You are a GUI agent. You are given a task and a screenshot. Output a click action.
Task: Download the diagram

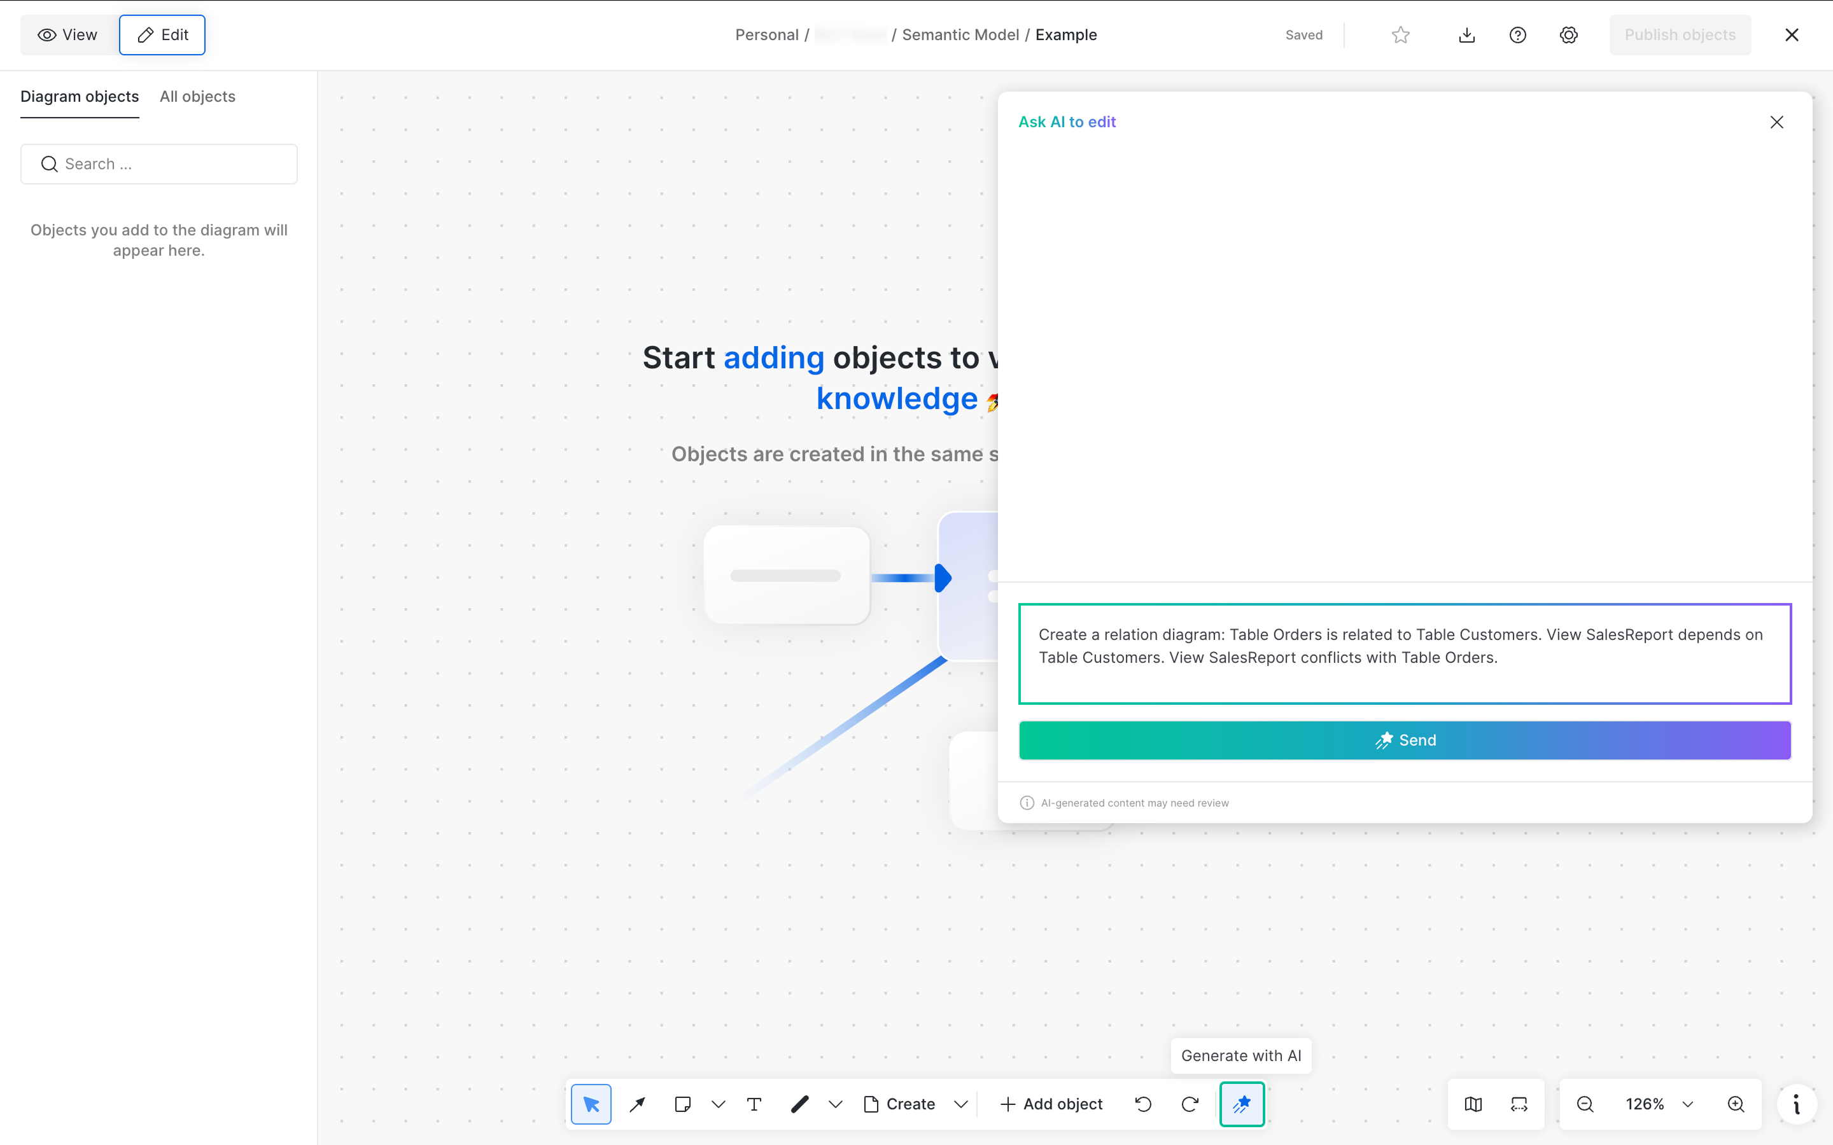[x=1466, y=35]
